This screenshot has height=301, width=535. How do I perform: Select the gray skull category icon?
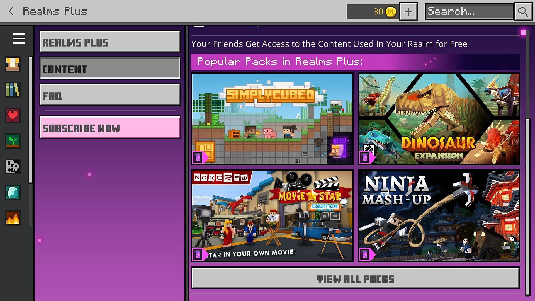pos(13,167)
